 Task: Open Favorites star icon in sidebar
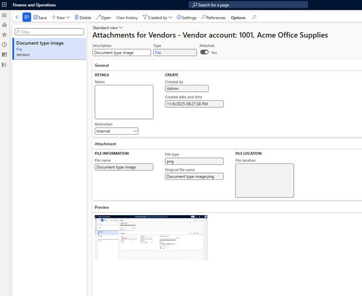pyautogui.click(x=4, y=35)
